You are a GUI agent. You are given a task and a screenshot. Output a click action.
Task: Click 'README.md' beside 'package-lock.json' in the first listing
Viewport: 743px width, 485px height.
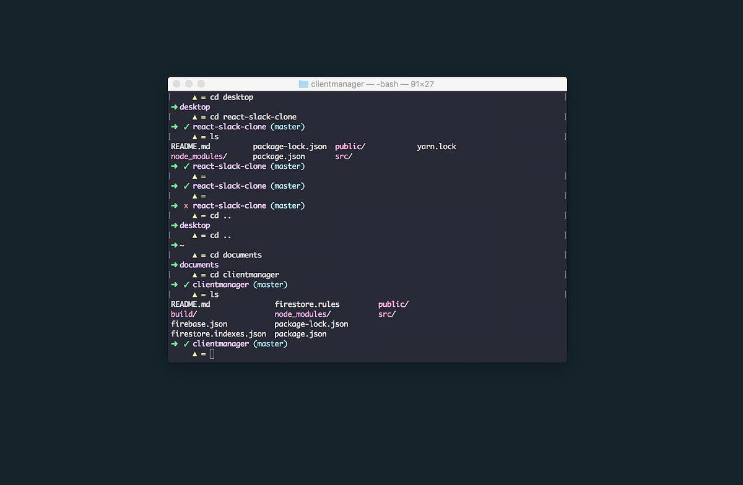(191, 147)
